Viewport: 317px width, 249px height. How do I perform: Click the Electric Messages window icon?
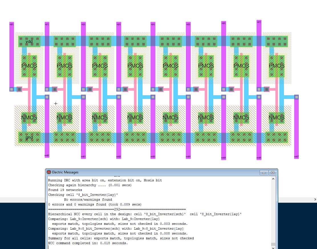click(x=49, y=172)
